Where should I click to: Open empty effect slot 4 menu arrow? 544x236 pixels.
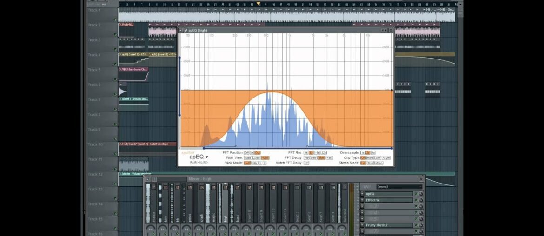click(362, 212)
